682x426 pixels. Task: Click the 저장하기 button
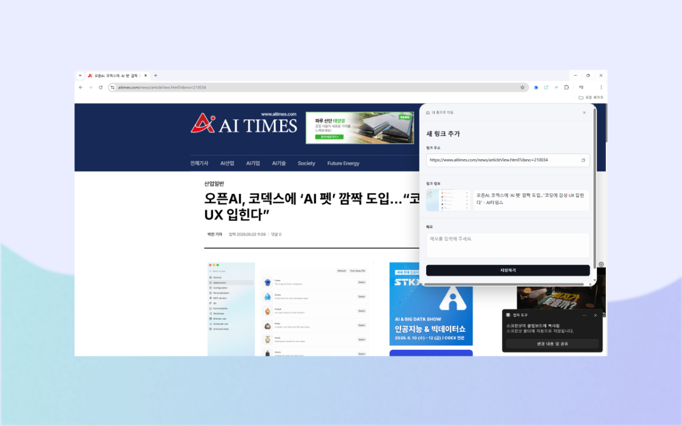click(508, 270)
